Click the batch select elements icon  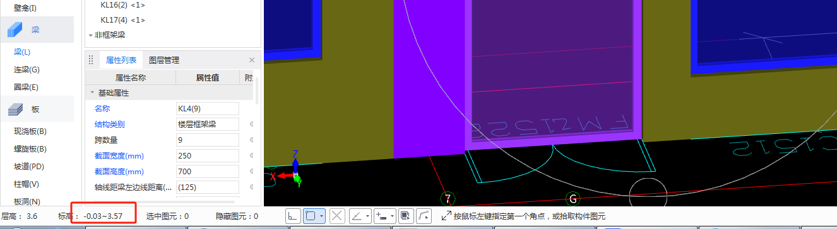(x=406, y=216)
